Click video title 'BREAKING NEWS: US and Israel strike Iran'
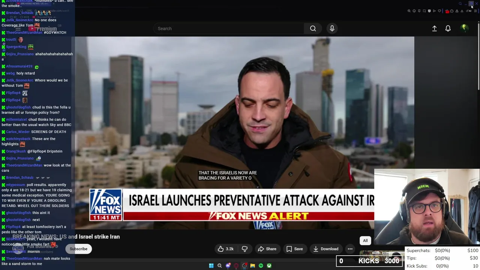Image resolution: width=480 pixels, height=270 pixels. click(66, 237)
